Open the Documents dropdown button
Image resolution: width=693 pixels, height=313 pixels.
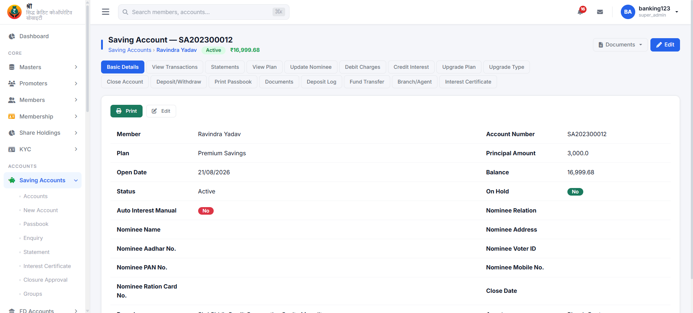pyautogui.click(x=620, y=45)
